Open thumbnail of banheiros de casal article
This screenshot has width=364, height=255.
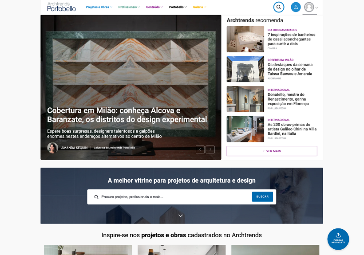[x=245, y=39]
